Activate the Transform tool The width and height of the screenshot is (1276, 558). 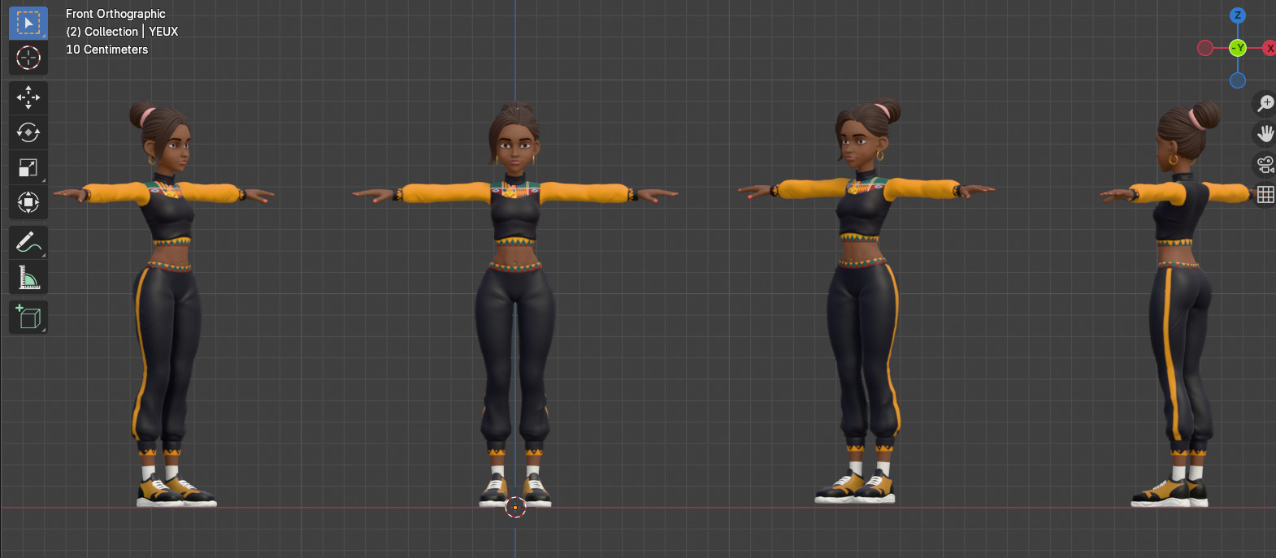[x=28, y=202]
